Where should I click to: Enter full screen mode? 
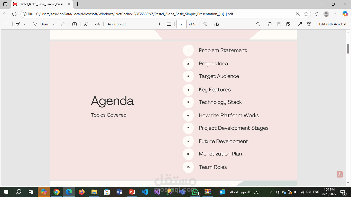300,24
